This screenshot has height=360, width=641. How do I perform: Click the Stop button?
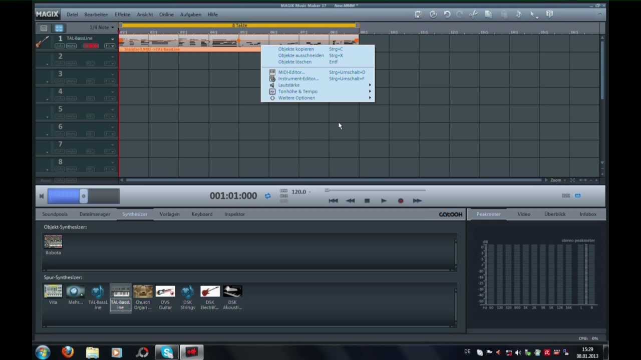click(x=367, y=200)
